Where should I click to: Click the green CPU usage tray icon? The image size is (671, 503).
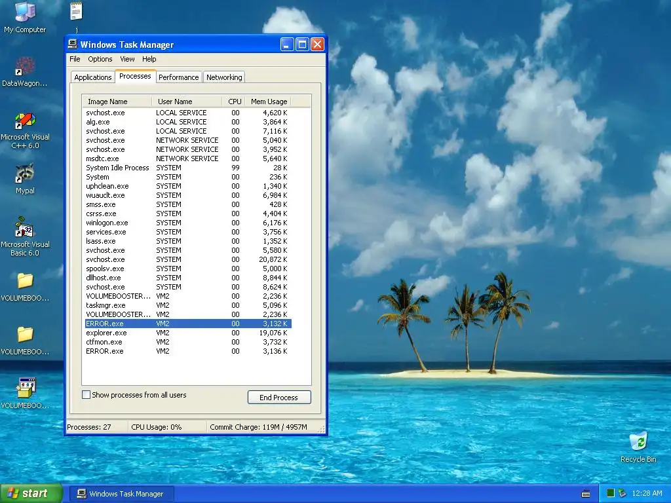[611, 493]
